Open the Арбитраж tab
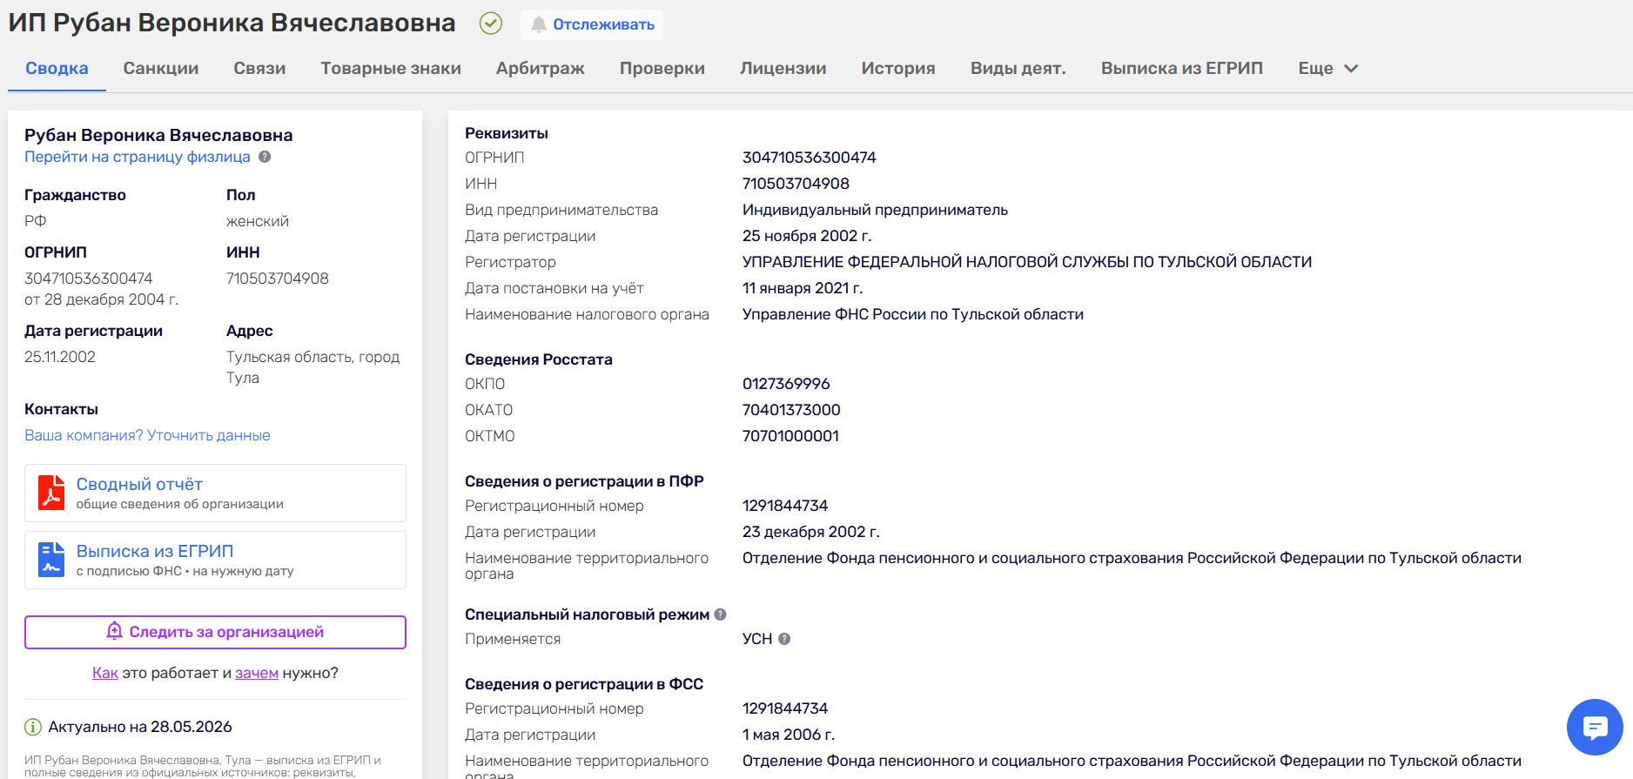The image size is (1633, 779). 541,68
